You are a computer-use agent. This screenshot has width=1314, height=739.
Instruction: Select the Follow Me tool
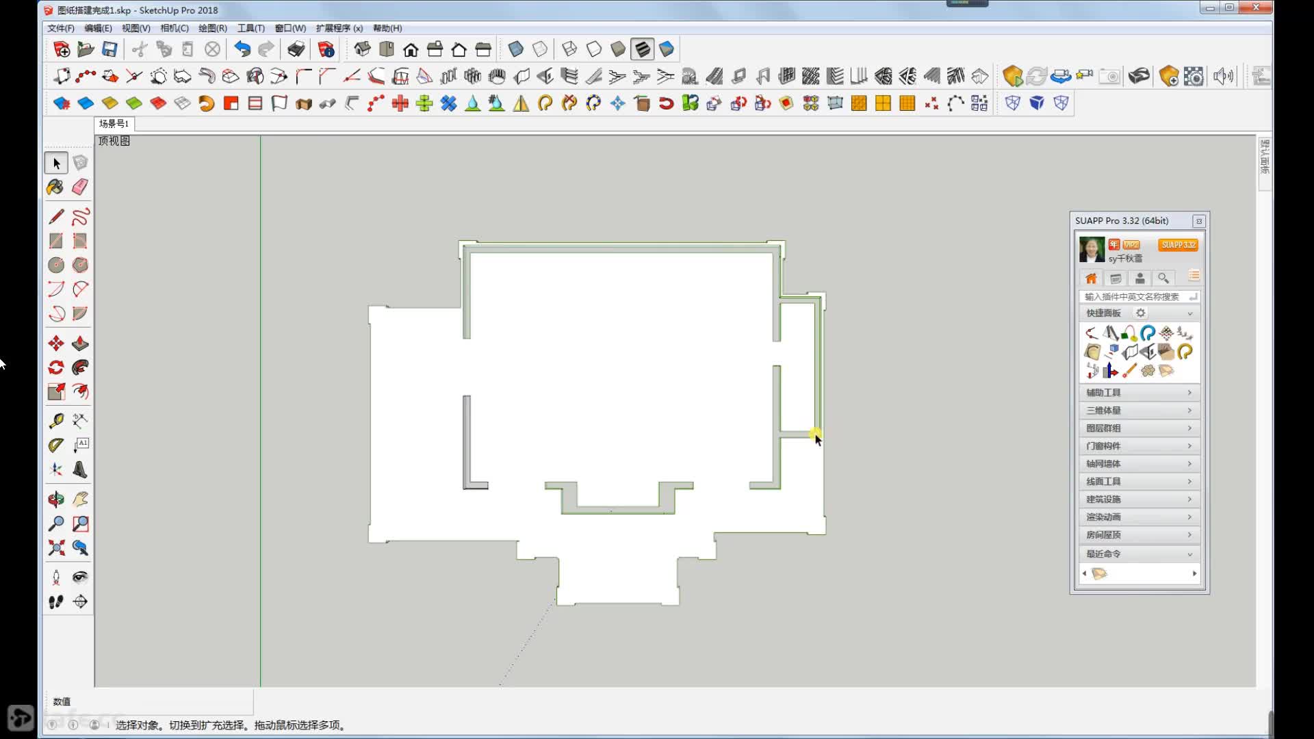(80, 367)
